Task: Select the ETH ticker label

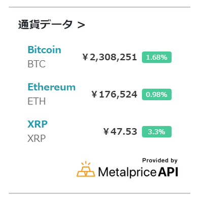Action: (37, 101)
